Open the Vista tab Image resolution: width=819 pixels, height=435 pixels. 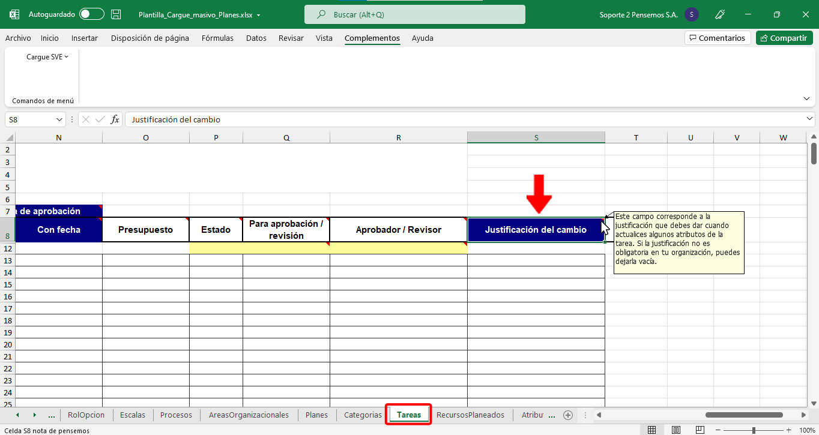click(324, 38)
